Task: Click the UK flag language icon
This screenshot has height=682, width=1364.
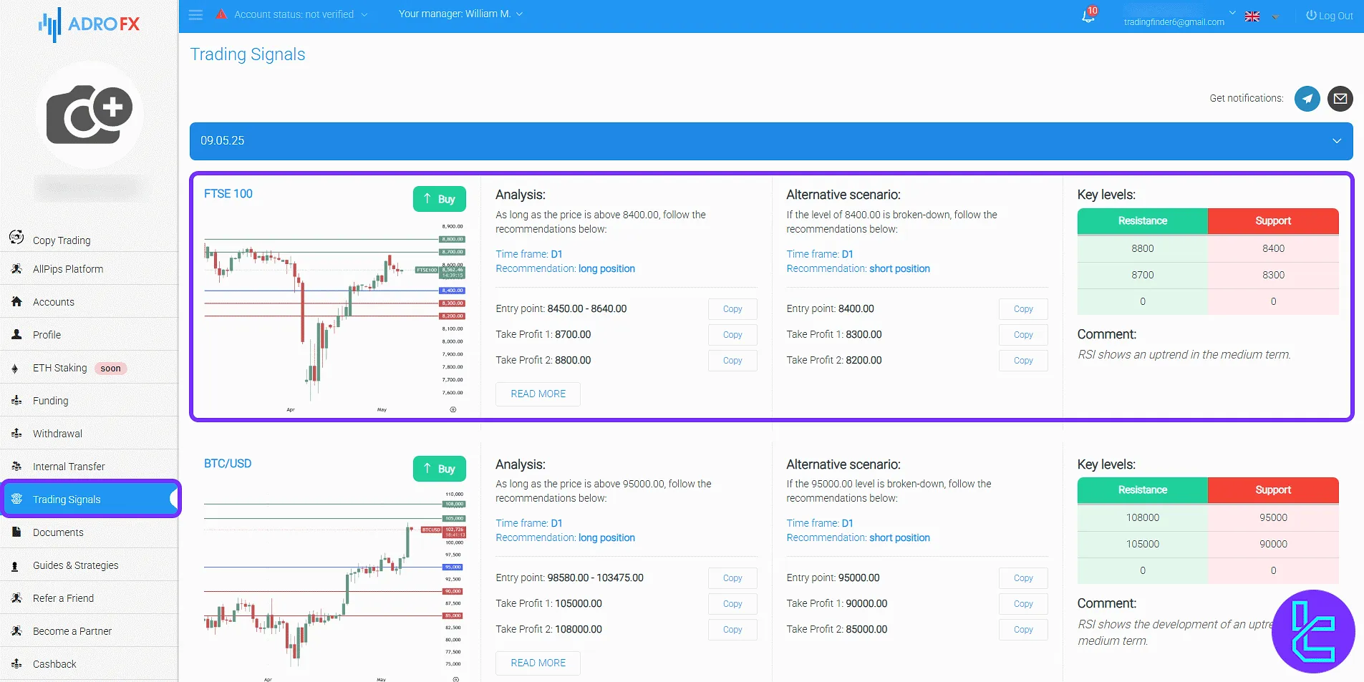Action: point(1252,16)
